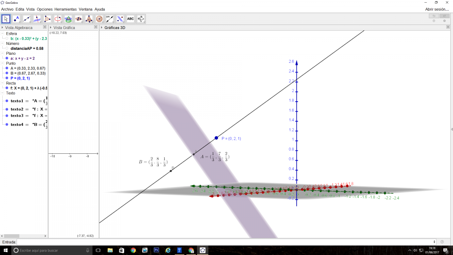Select the Move arrow tool
Viewport: 453px width, 255px height.
6,19
